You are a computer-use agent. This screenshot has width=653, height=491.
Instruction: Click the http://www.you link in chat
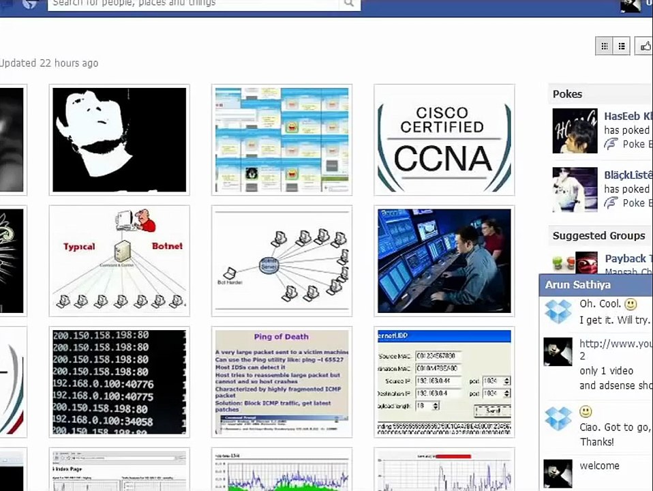(616, 344)
